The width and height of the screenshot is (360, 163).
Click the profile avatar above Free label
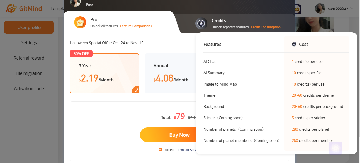75,3
